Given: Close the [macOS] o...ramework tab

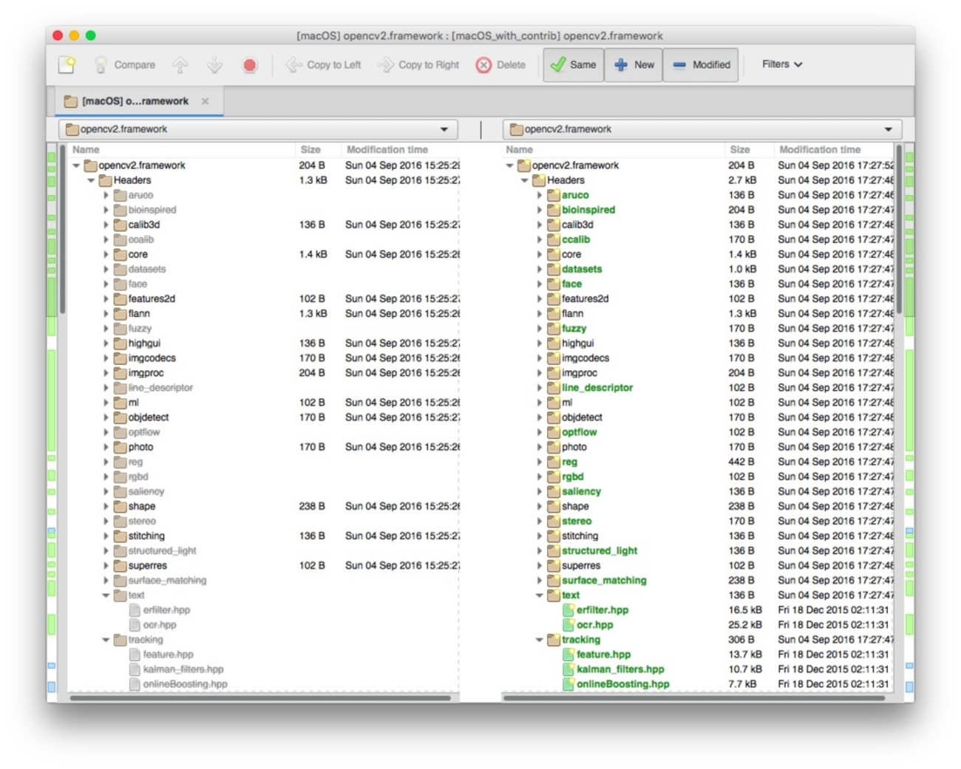Looking at the screenshot, I should click(x=206, y=101).
